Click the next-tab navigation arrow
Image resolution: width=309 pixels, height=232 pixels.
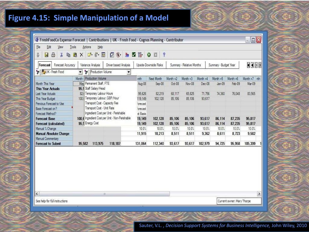click(256, 65)
